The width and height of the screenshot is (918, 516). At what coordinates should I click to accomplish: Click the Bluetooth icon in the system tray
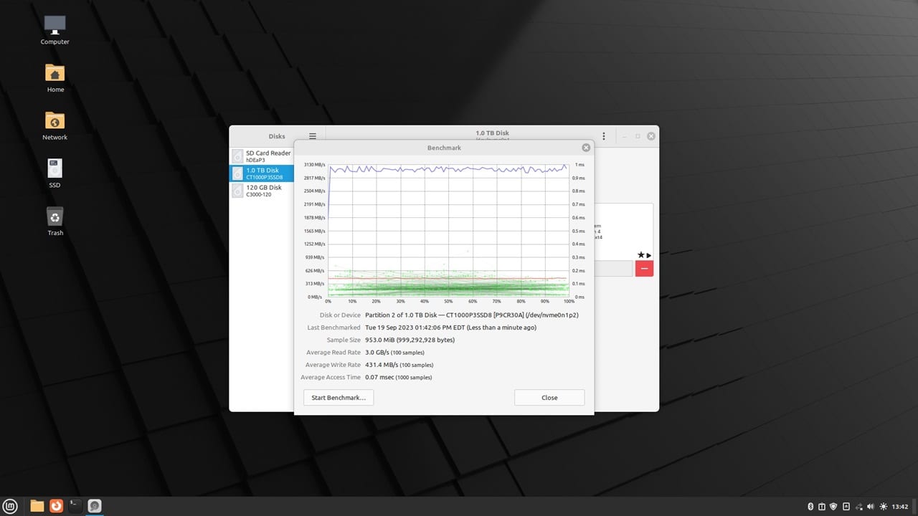coord(810,506)
